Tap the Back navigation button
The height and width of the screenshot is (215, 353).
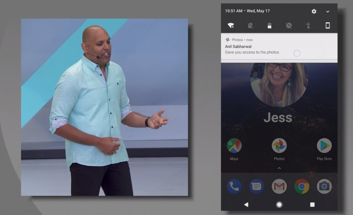pyautogui.click(x=246, y=205)
